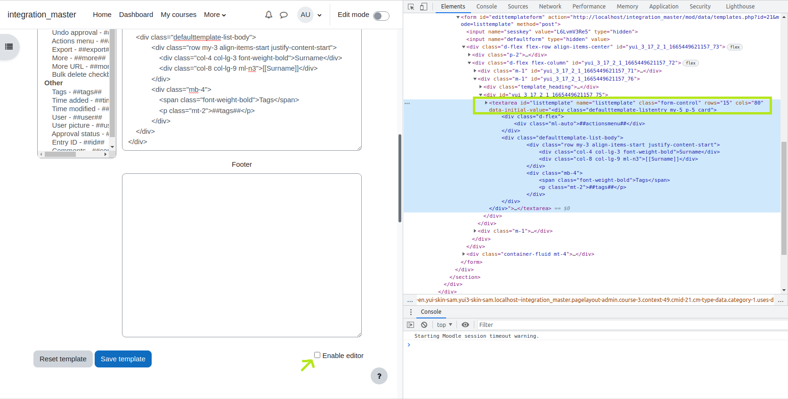
Task: Go to the Home link
Action: click(x=102, y=15)
